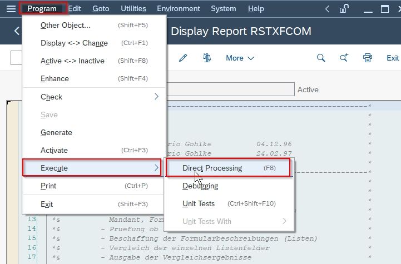Choose Other Object... menu entry
Screen dimensions: 401x264
[93, 26]
